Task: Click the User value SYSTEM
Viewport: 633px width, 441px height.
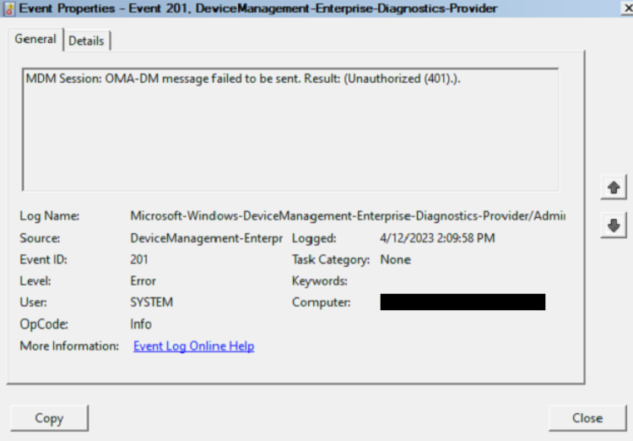Action: (152, 302)
